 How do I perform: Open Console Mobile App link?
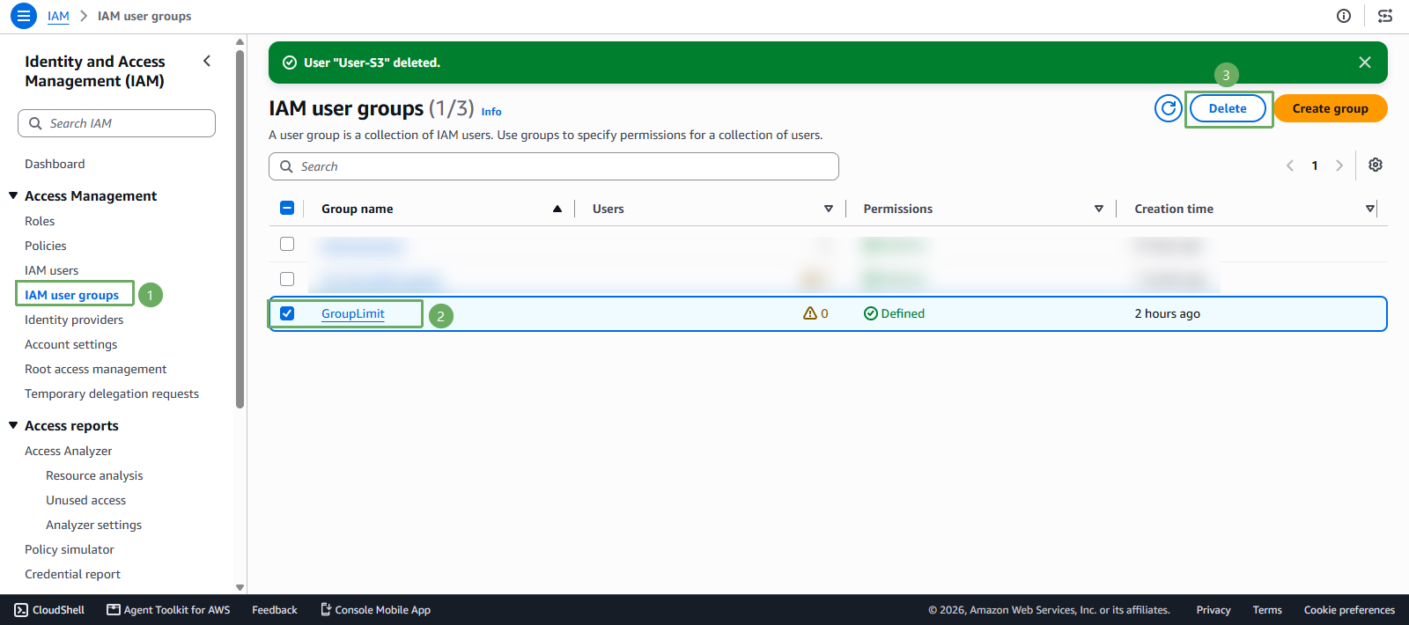[x=375, y=610]
